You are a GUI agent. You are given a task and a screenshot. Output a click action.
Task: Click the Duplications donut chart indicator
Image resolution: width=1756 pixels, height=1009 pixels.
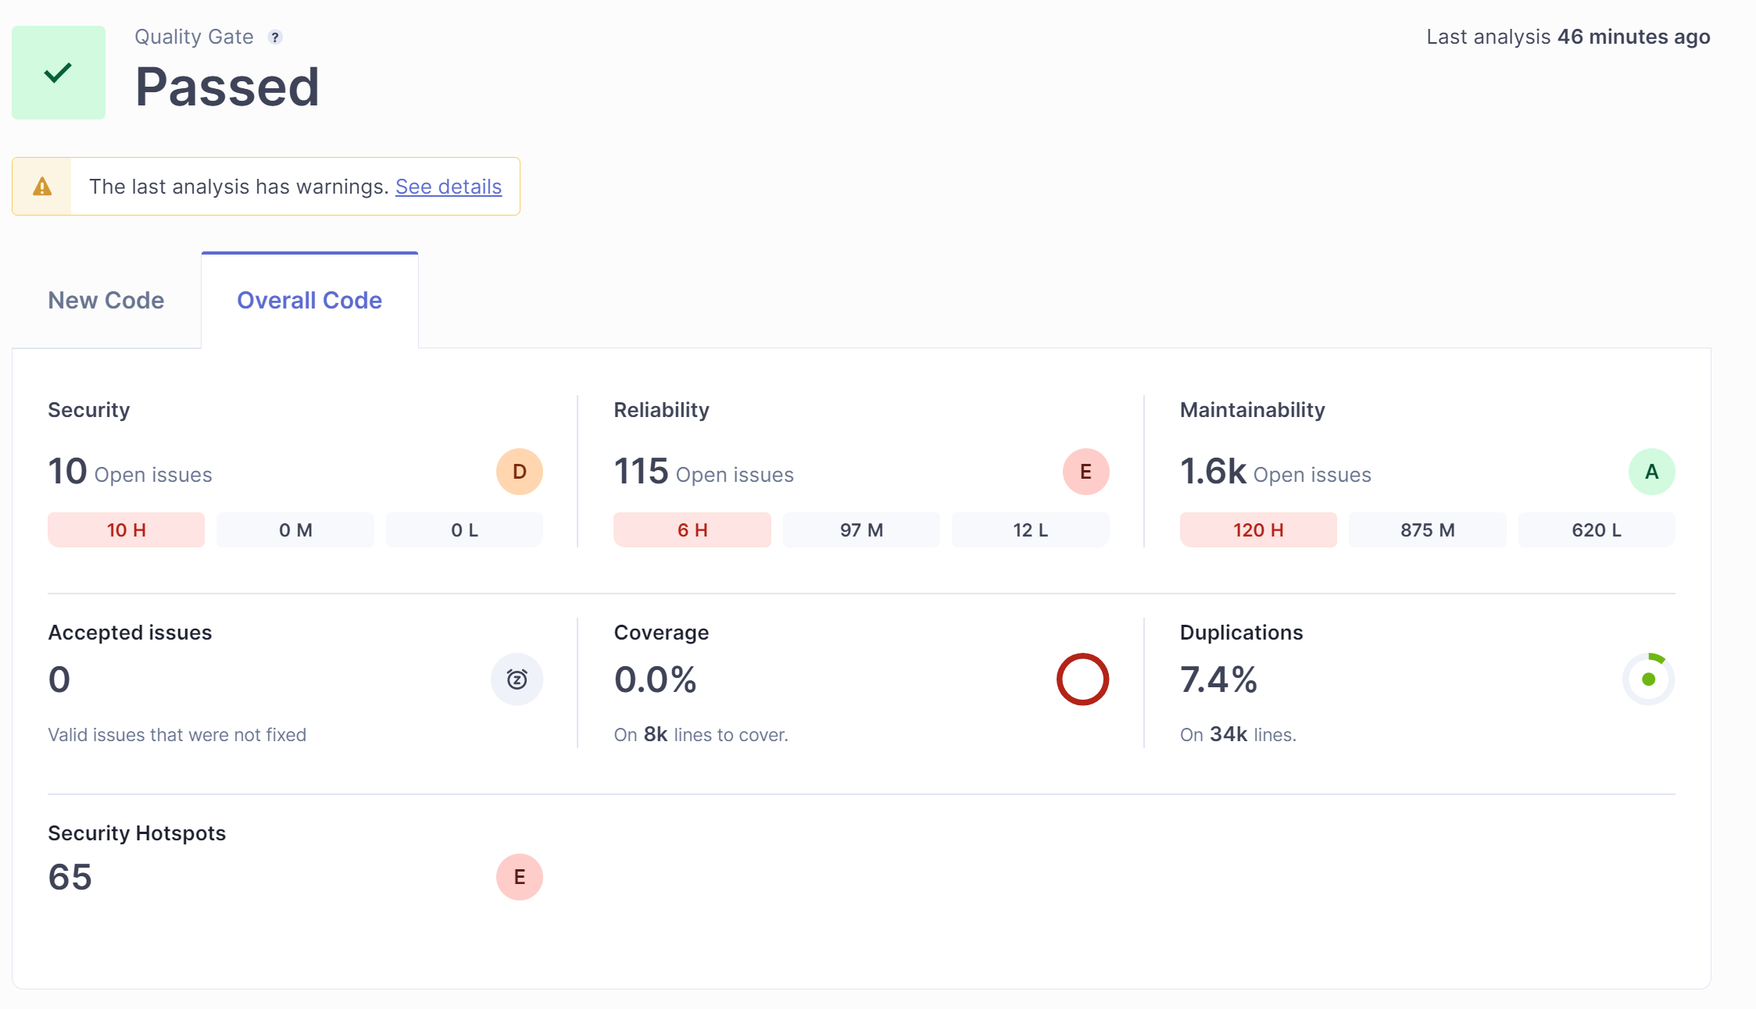coord(1648,679)
